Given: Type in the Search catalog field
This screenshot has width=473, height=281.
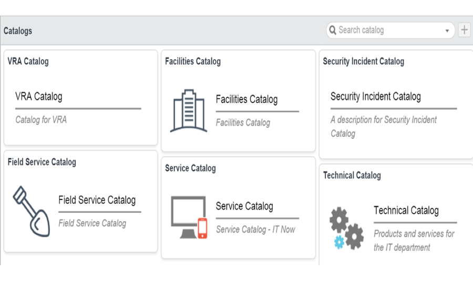Looking at the screenshot, I should click(x=389, y=31).
